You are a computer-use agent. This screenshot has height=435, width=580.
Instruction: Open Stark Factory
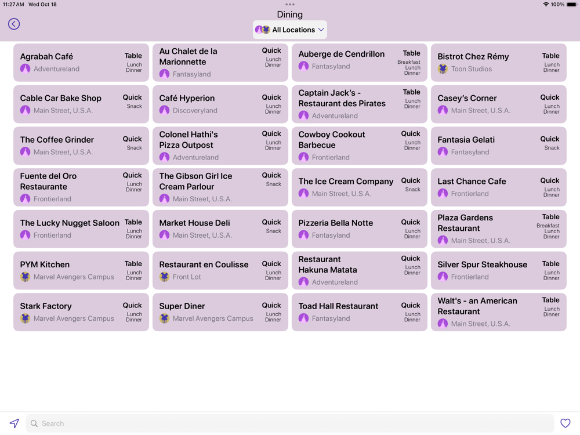pos(81,312)
